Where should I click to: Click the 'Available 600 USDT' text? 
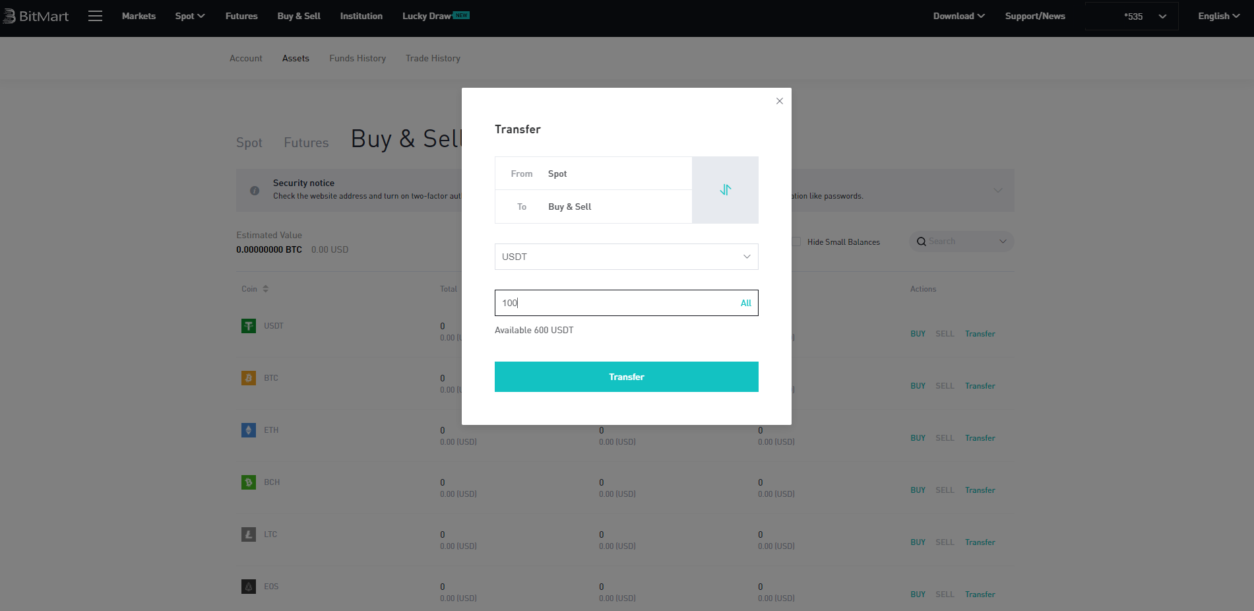(x=534, y=330)
